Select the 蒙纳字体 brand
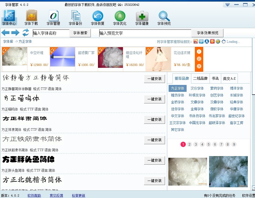255x198 pixels. (x=217, y=88)
